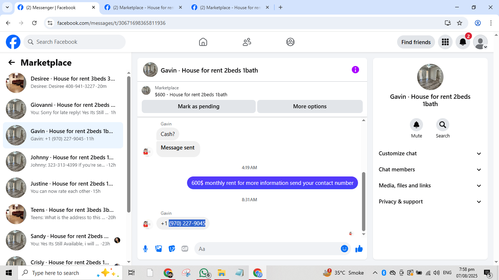Open the Sandy house for rent conversation
499x280 pixels.
[63, 240]
